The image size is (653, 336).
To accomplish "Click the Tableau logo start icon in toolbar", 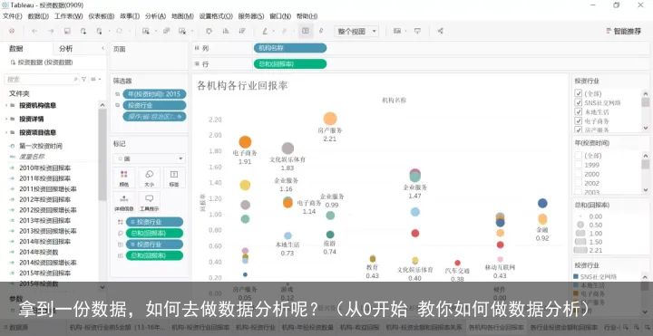I will coord(12,31).
